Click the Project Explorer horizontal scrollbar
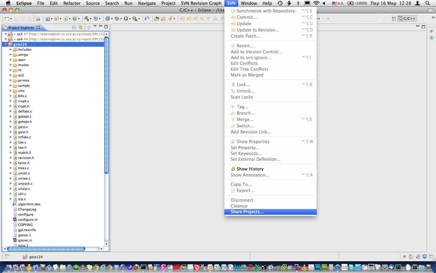 (x=46, y=249)
